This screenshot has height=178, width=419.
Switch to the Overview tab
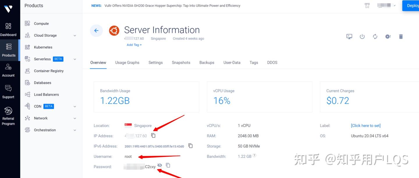98,63
